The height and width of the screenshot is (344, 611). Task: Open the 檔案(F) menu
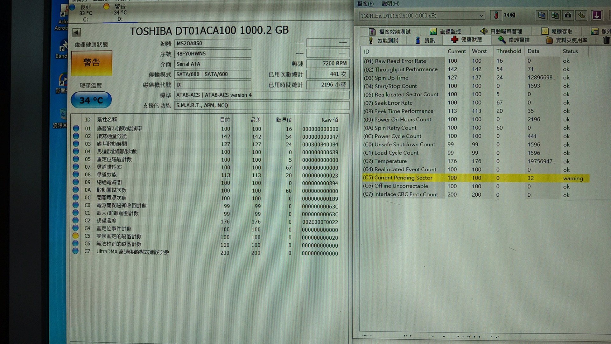pyautogui.click(x=365, y=4)
